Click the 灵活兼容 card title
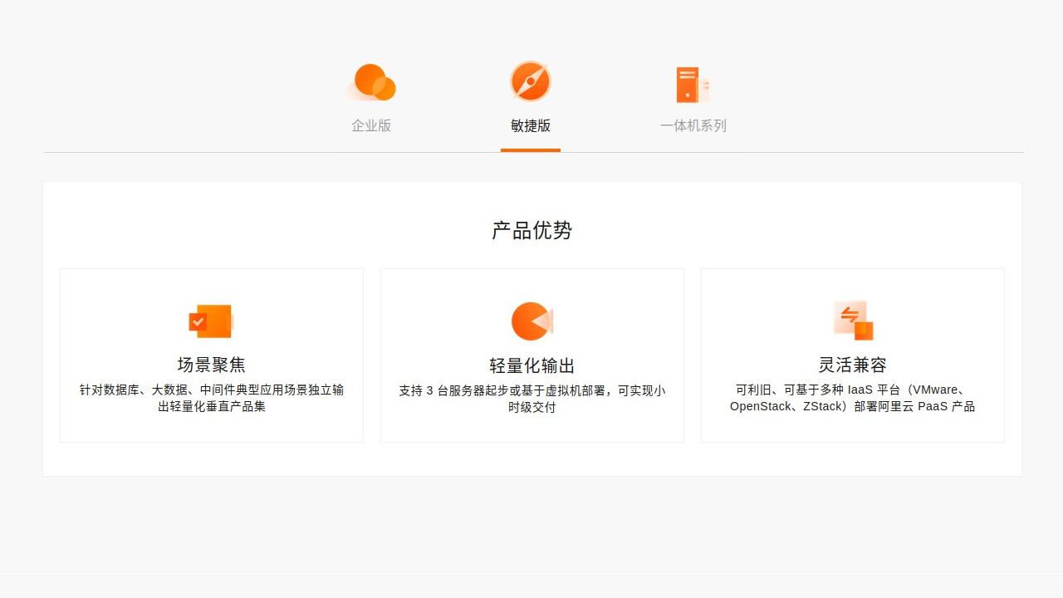Image resolution: width=1063 pixels, height=598 pixels. tap(853, 365)
